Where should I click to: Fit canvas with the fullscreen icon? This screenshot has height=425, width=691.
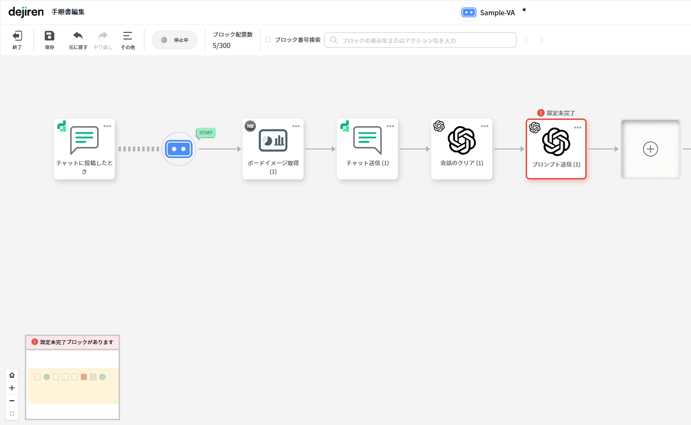click(12, 414)
